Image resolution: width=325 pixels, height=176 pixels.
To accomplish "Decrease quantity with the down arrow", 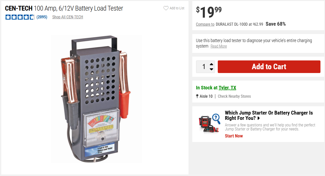I will (x=211, y=69).
